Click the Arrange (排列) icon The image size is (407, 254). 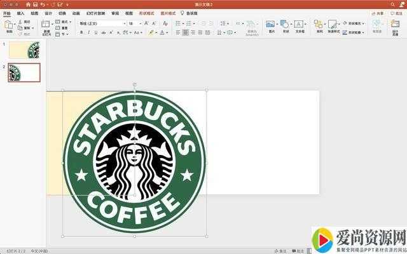(318, 25)
